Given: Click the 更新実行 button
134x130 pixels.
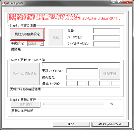Looking at the screenshot, I should (x=26, y=105).
